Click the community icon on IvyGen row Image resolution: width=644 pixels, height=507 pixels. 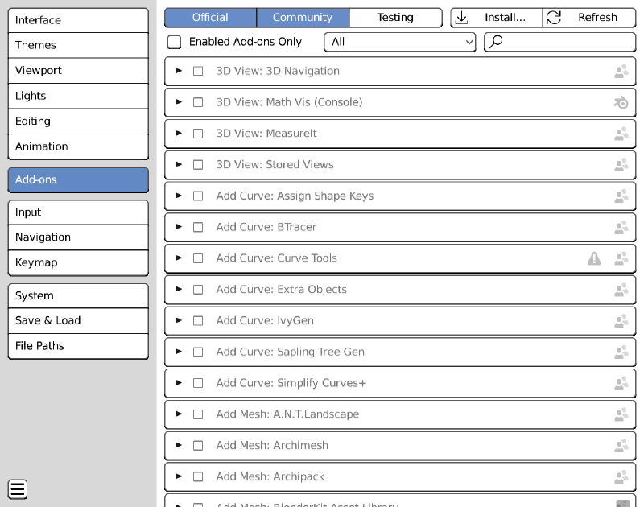pyautogui.click(x=621, y=320)
